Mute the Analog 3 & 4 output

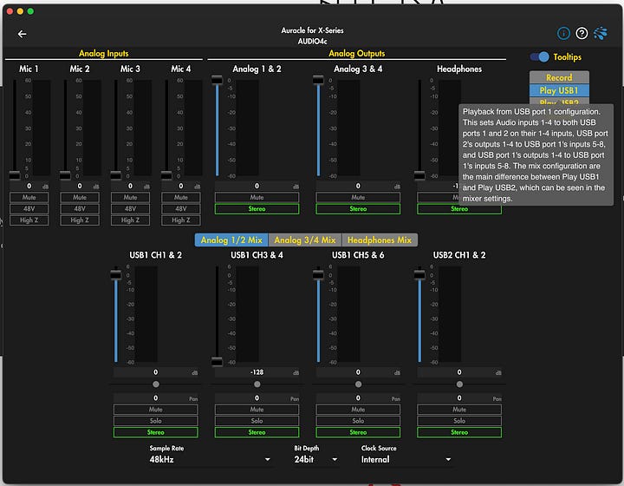pos(358,197)
